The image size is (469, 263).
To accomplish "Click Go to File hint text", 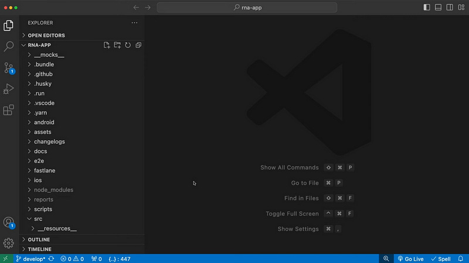I will pyautogui.click(x=305, y=183).
